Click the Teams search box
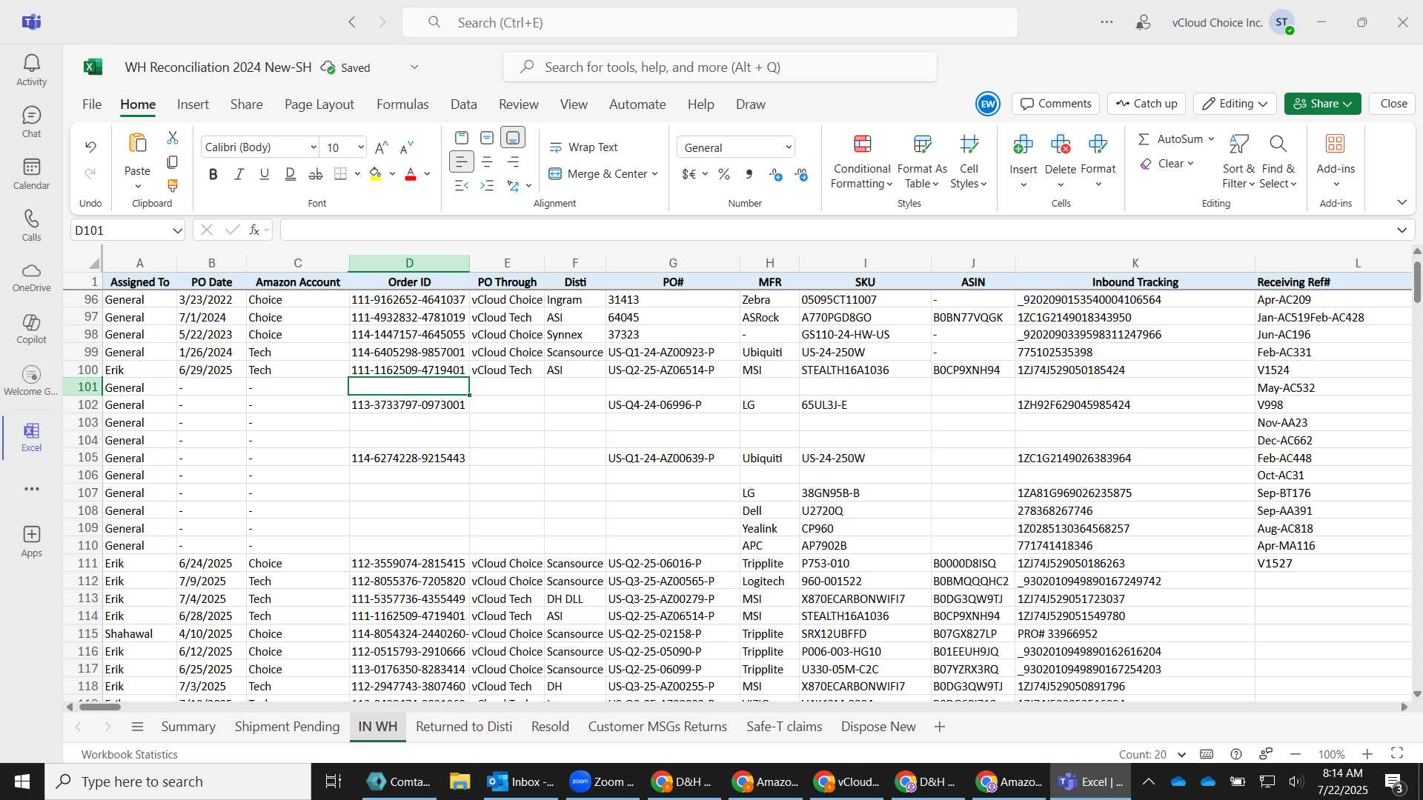Viewport: 1423px width, 800px height. [710, 22]
